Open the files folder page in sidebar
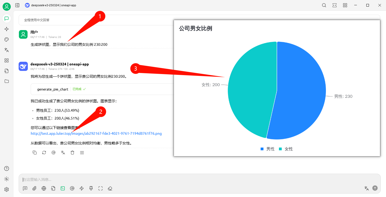386x197 pixels. [7, 81]
